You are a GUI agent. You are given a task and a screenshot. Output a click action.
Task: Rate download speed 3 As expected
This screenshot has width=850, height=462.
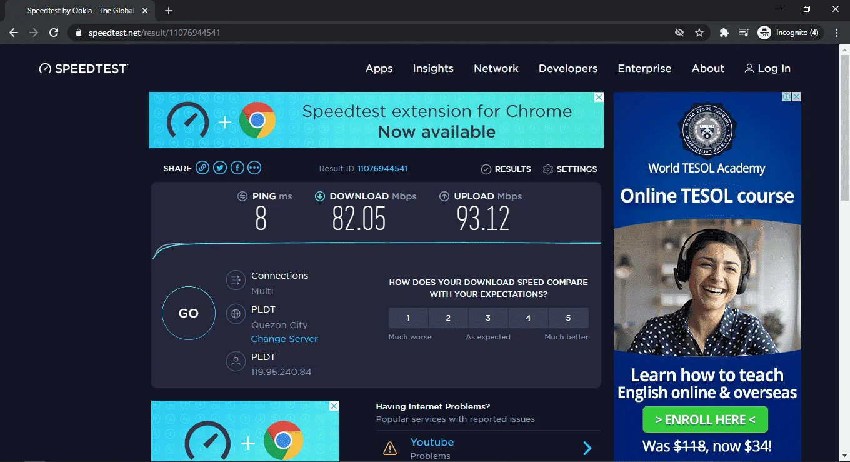click(x=488, y=318)
